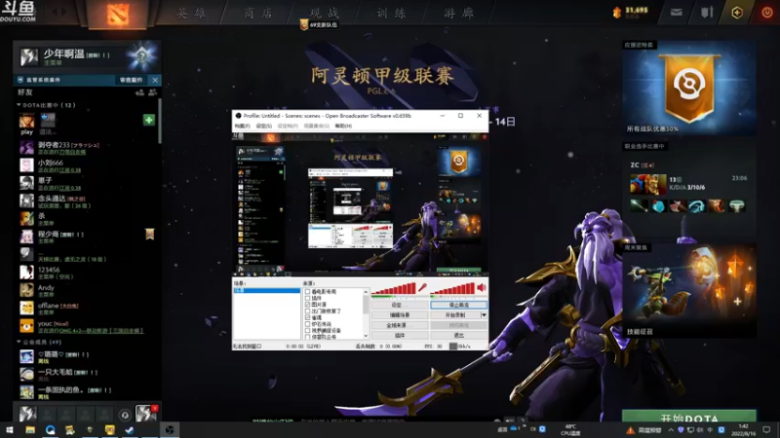Click the rank medal beside 少年啊温

coord(141,56)
